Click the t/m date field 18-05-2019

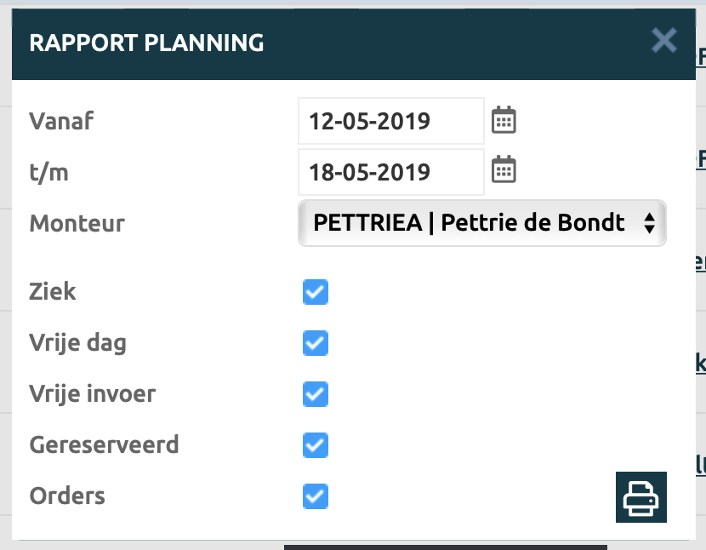[390, 172]
